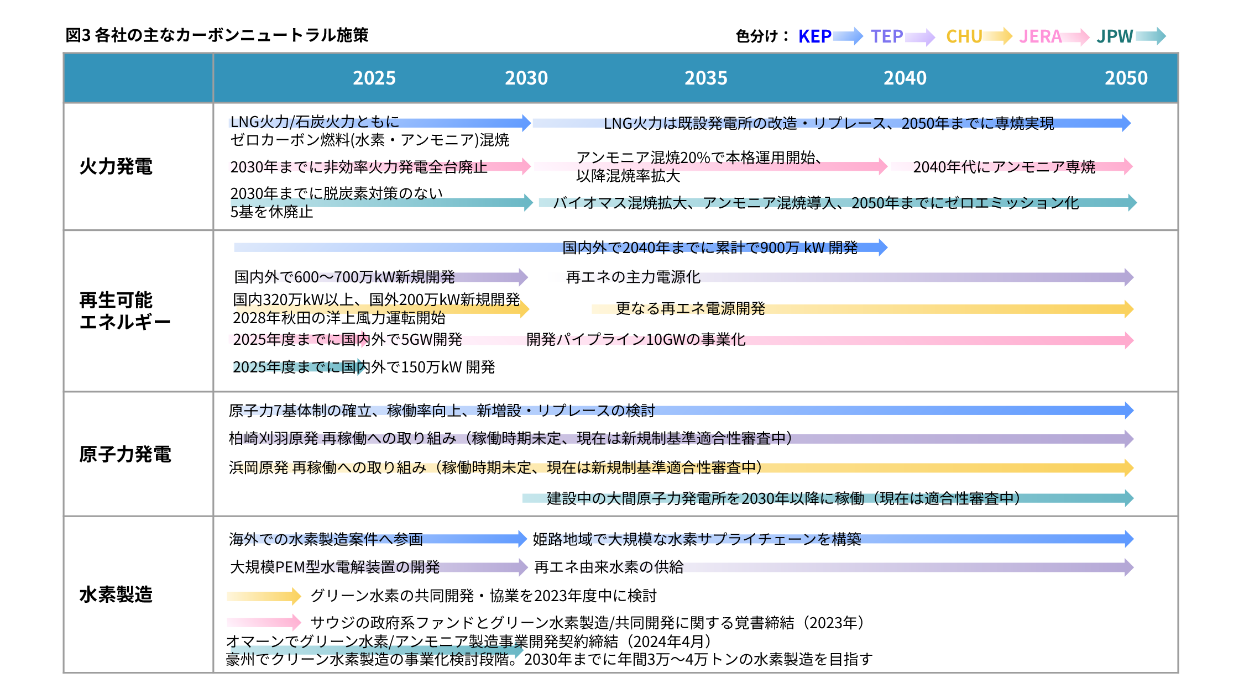Select the 2030 column header
This screenshot has width=1244, height=689.
[526, 78]
